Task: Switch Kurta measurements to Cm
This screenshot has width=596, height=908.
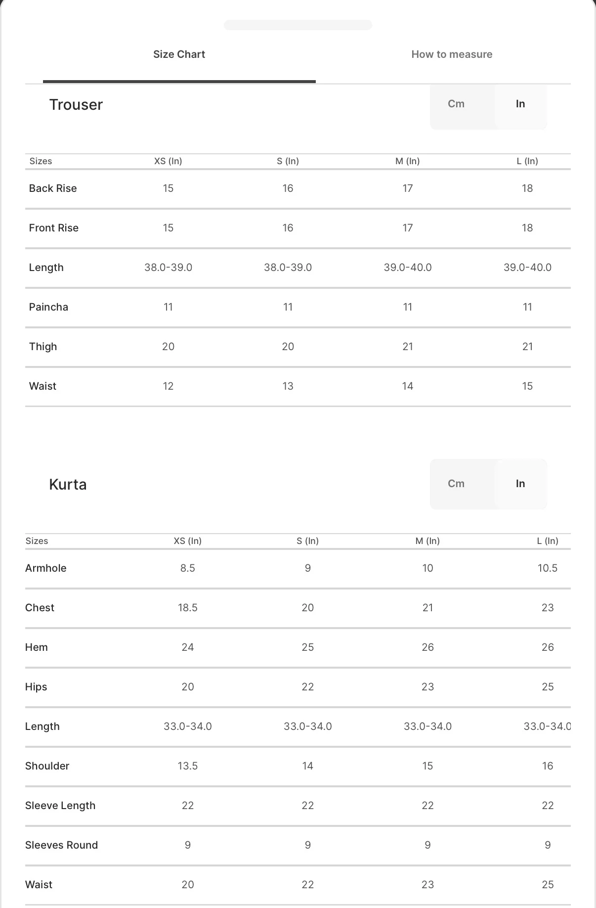Action: click(456, 484)
